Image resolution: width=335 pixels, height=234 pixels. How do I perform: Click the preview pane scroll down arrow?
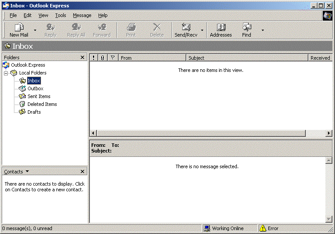[x=329, y=219]
